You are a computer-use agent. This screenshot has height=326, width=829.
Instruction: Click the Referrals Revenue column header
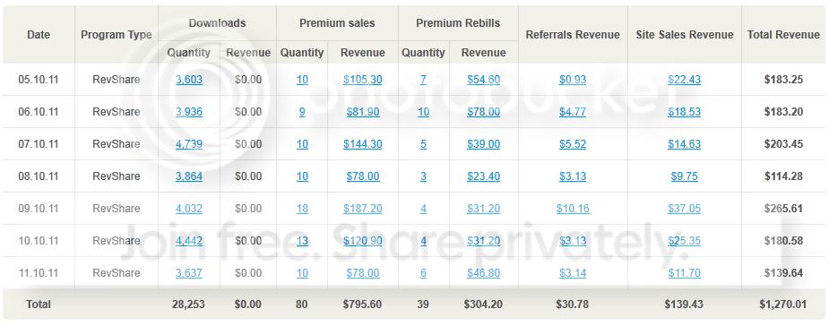573,35
